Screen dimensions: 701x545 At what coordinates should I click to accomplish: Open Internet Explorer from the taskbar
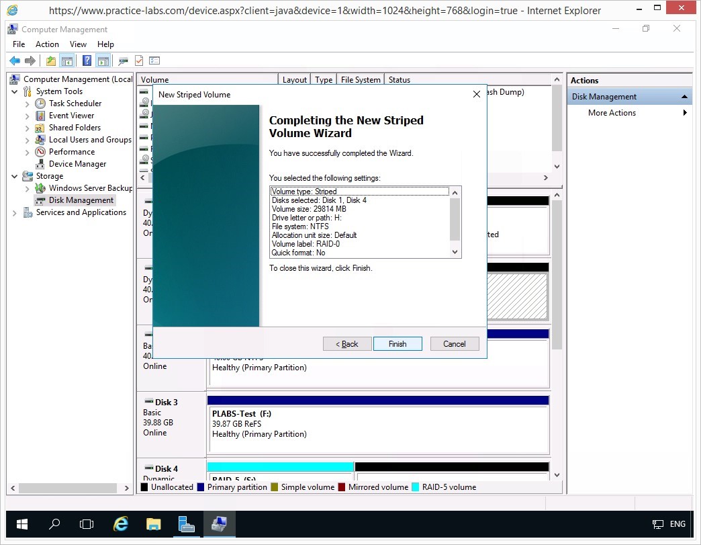121,524
